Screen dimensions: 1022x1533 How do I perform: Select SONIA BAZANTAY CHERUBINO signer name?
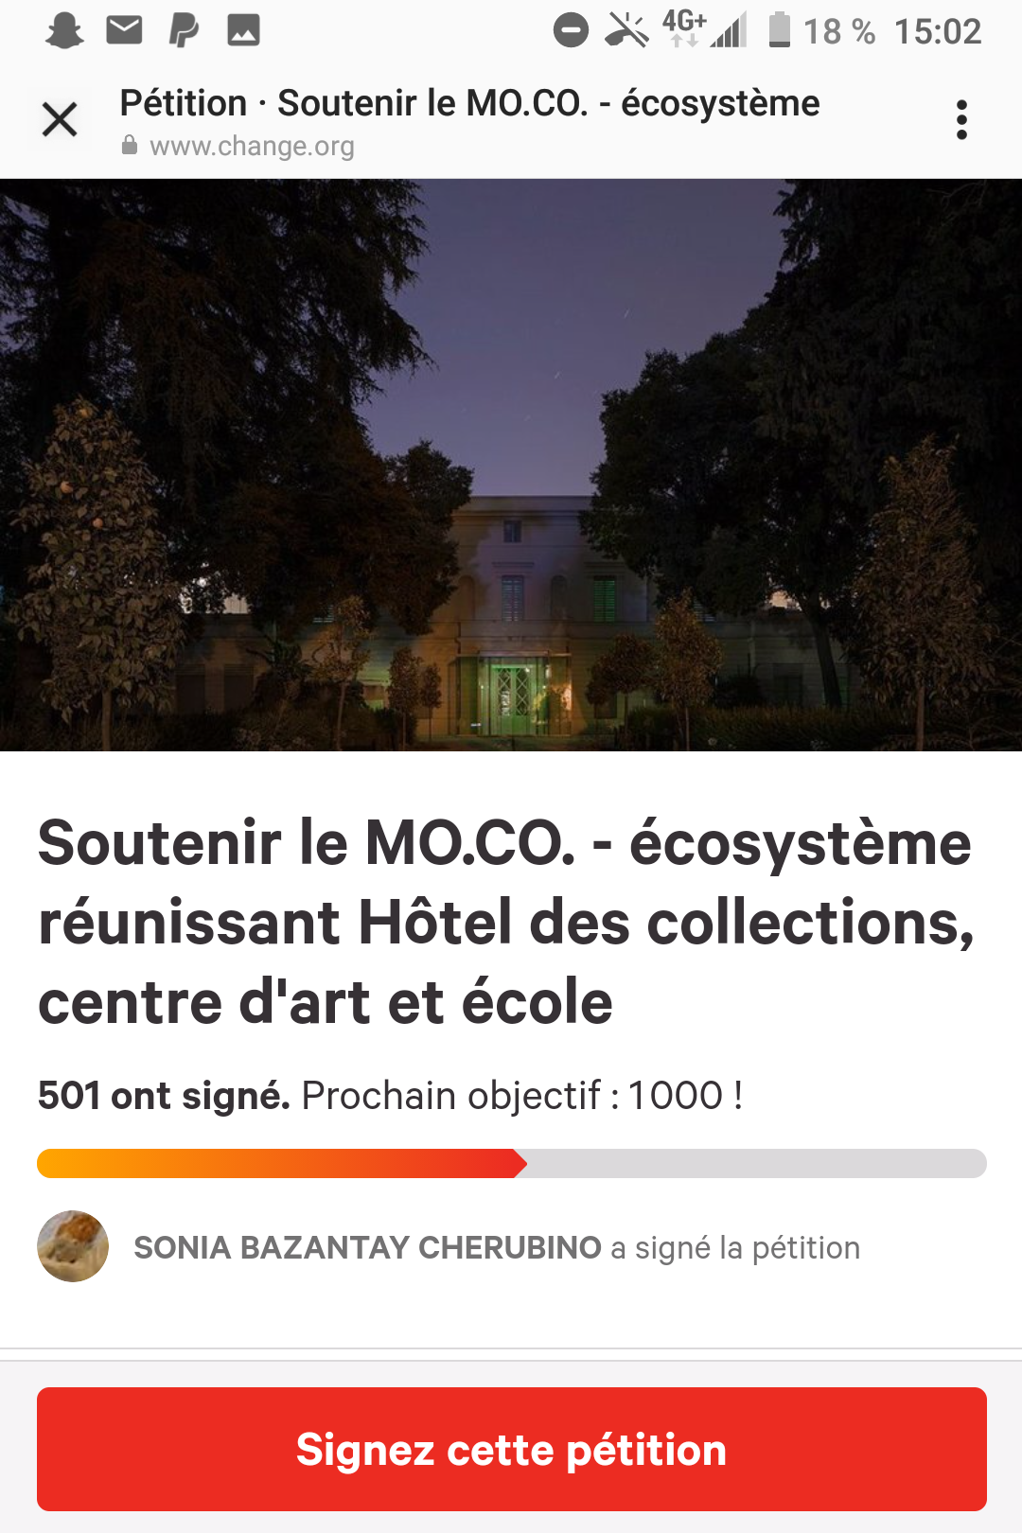pos(367,1247)
